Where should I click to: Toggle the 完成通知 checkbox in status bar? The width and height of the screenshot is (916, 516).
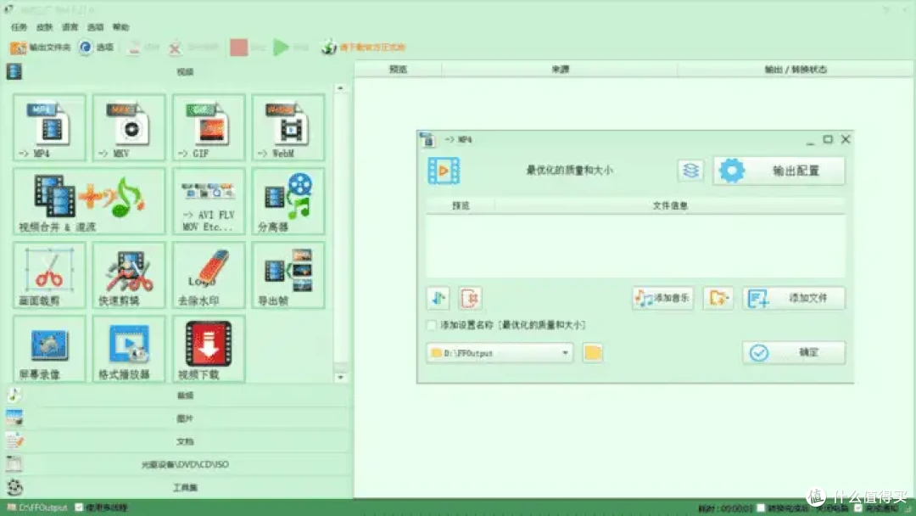[857, 508]
